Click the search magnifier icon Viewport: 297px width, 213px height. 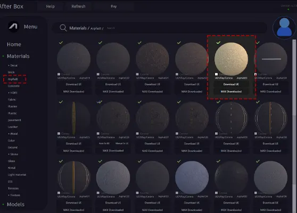[x=63, y=28]
